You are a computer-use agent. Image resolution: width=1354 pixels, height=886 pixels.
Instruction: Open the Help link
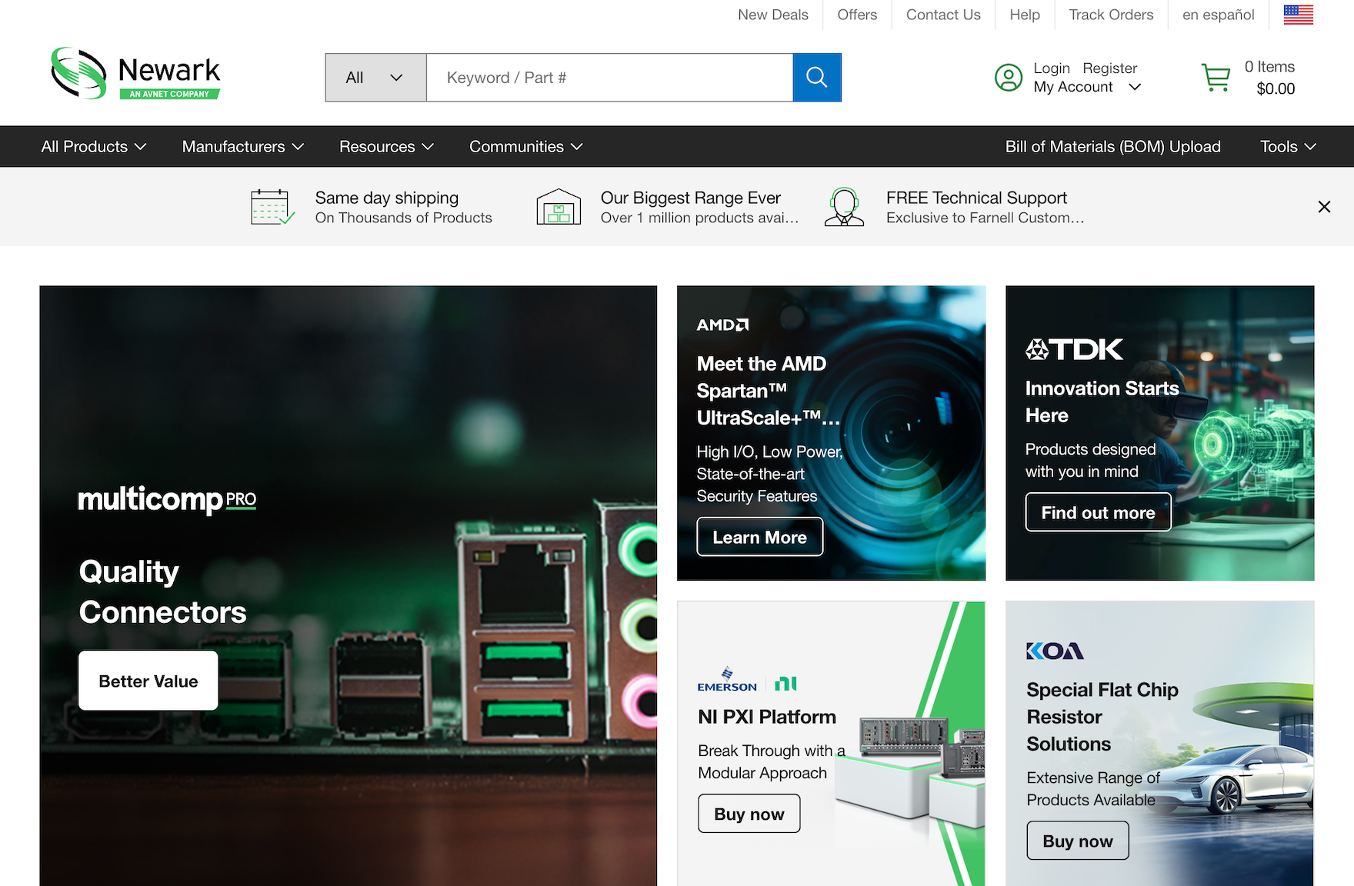1025,15
